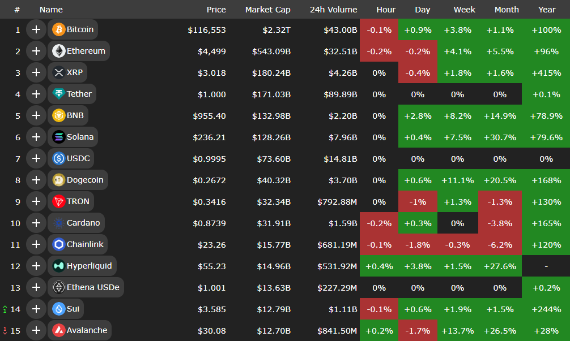Screen dimensions: 570x341
Task: Click the Avalanche logo icon
Action: click(x=58, y=330)
